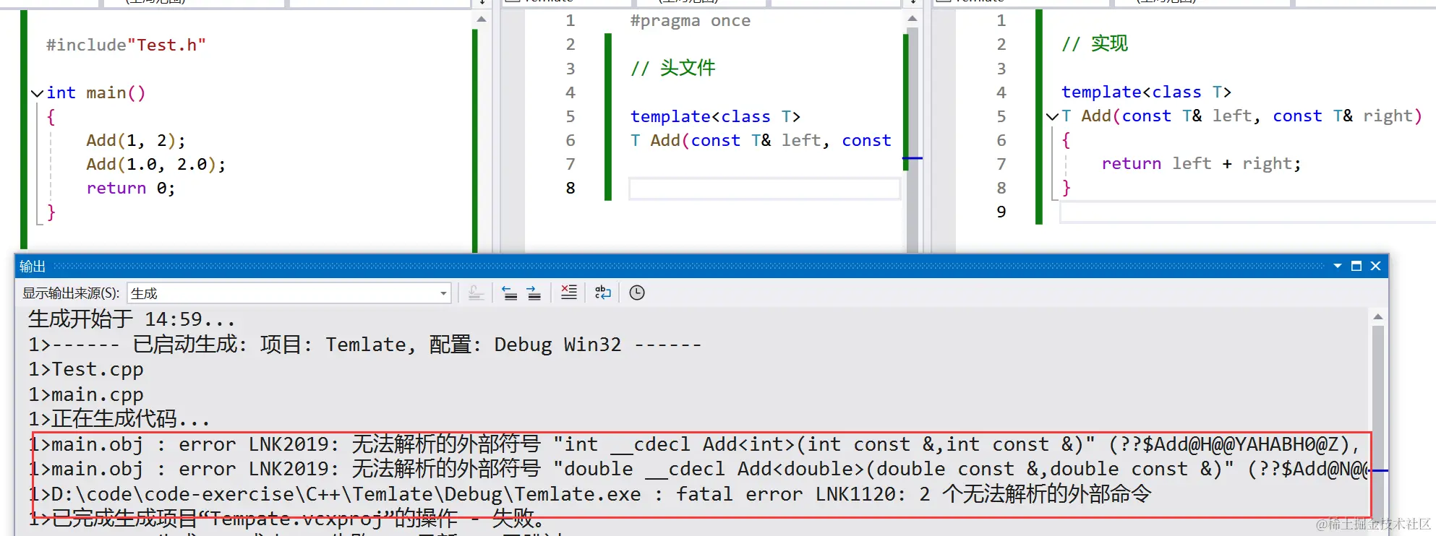The width and height of the screenshot is (1436, 536).
Task: Click the int main() declaration
Action: pyautogui.click(x=96, y=92)
